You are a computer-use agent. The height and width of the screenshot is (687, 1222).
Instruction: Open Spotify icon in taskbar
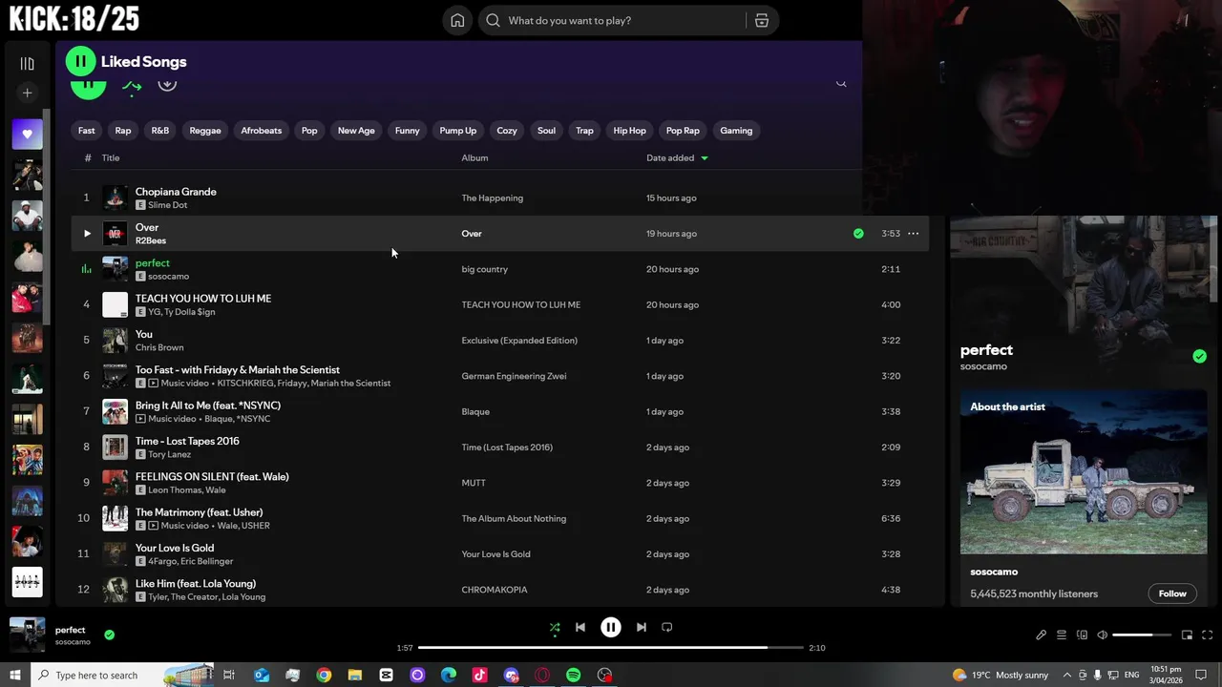click(x=573, y=675)
